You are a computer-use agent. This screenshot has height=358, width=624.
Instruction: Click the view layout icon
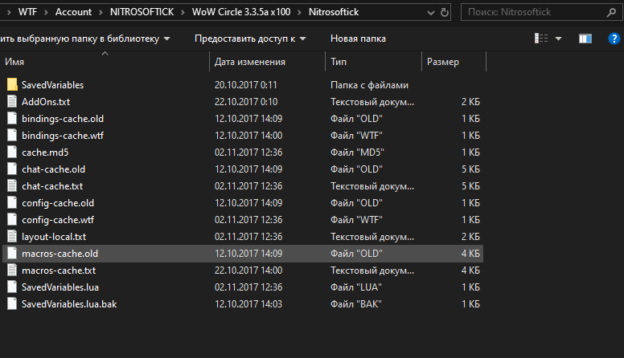(541, 39)
